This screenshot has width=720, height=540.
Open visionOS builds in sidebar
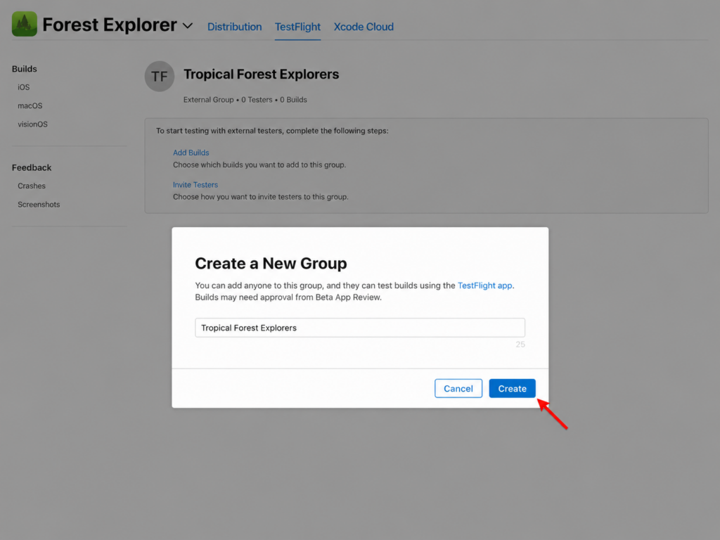click(32, 124)
